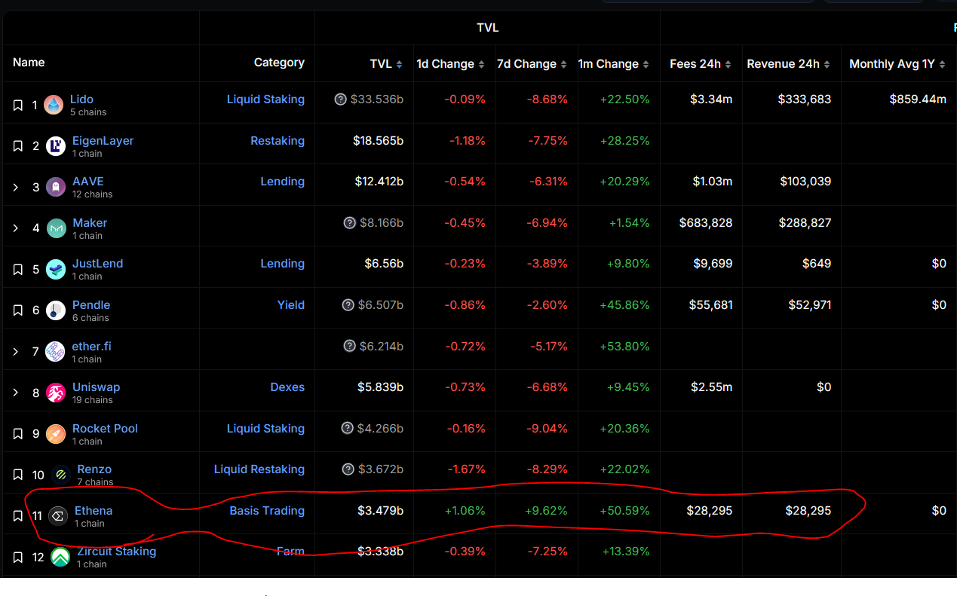Bookmark the JustLend protocol row

[18, 270]
